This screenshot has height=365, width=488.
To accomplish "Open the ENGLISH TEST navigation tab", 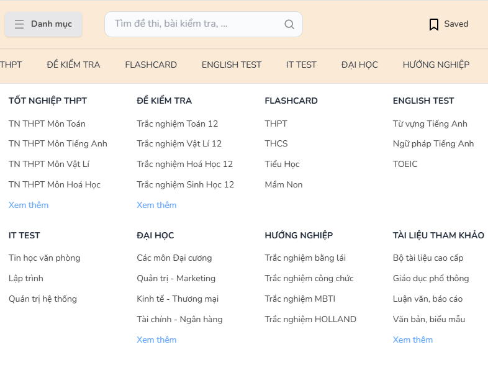I will (232, 65).
